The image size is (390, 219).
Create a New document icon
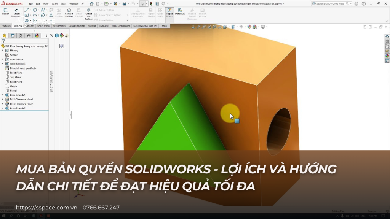[98, 4]
